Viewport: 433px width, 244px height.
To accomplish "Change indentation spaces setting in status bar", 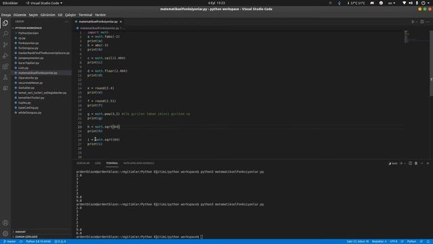I will 379,241.
